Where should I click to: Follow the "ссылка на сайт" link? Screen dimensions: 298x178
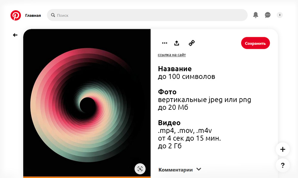pos(172,55)
